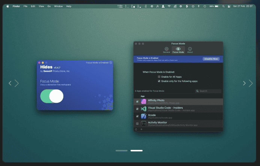260x166 pixels.
Task: Open Time Machine menu bar icon
Action: pos(205,6)
